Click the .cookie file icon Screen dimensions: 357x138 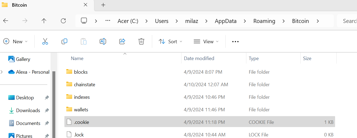tap(69, 122)
